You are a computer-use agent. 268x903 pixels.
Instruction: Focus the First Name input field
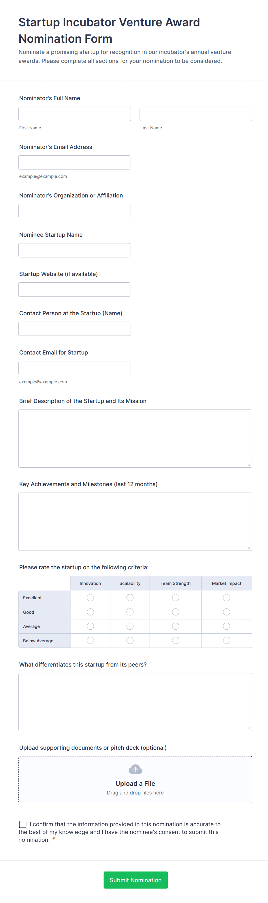click(x=75, y=114)
